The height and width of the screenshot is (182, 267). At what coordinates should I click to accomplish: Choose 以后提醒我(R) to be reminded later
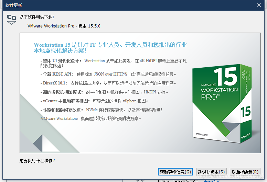coord(245,172)
